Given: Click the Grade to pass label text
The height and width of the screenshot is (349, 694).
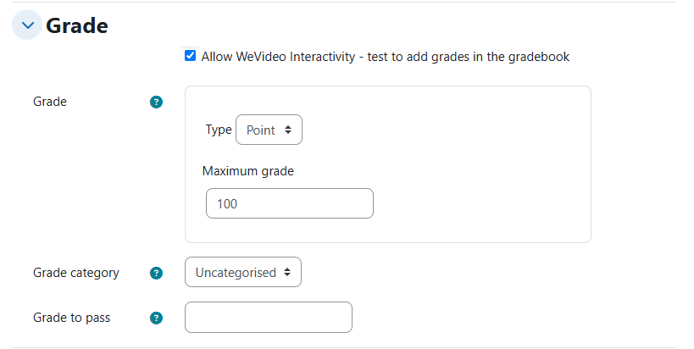Looking at the screenshot, I should (x=72, y=318).
